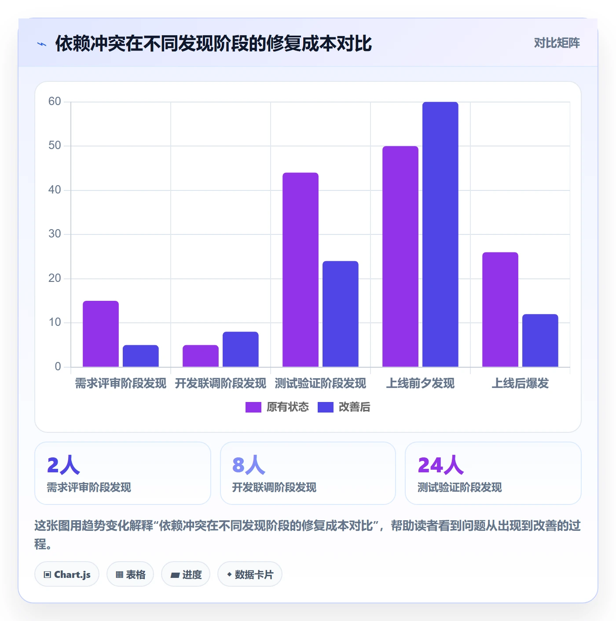616x621 pixels.
Task: Click the blue 需求评审阶段发现 bar
Action: click(x=141, y=356)
